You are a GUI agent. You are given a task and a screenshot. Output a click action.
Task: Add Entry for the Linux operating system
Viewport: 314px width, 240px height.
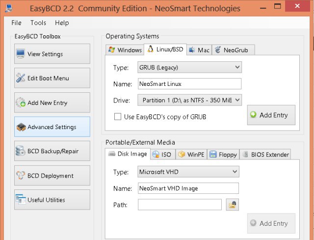point(271,115)
